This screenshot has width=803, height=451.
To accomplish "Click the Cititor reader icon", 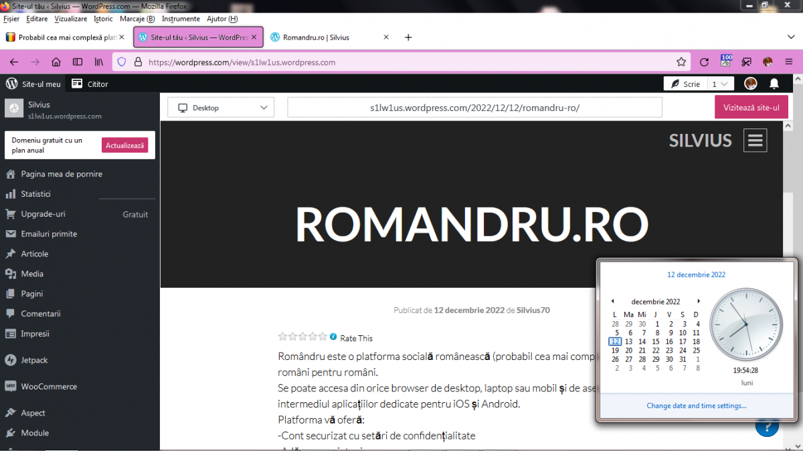I will coord(78,84).
